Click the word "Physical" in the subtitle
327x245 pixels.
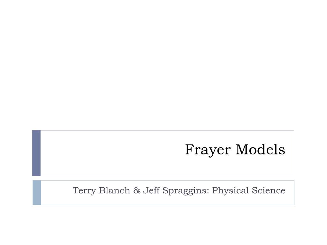(x=231, y=191)
